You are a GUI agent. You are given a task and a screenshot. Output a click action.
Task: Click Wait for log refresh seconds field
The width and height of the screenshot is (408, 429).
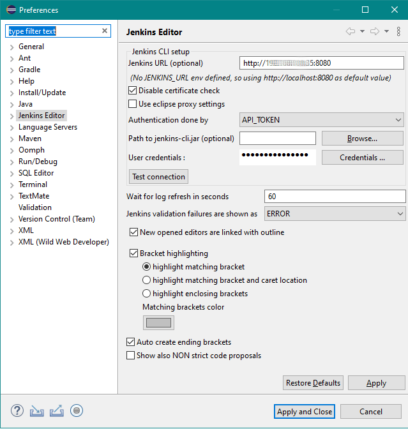(335, 197)
